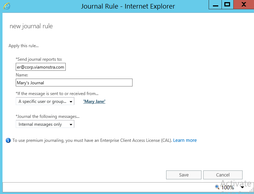
Task: Expand the 'Internal messages only' dropdown
Action: click(x=45, y=124)
